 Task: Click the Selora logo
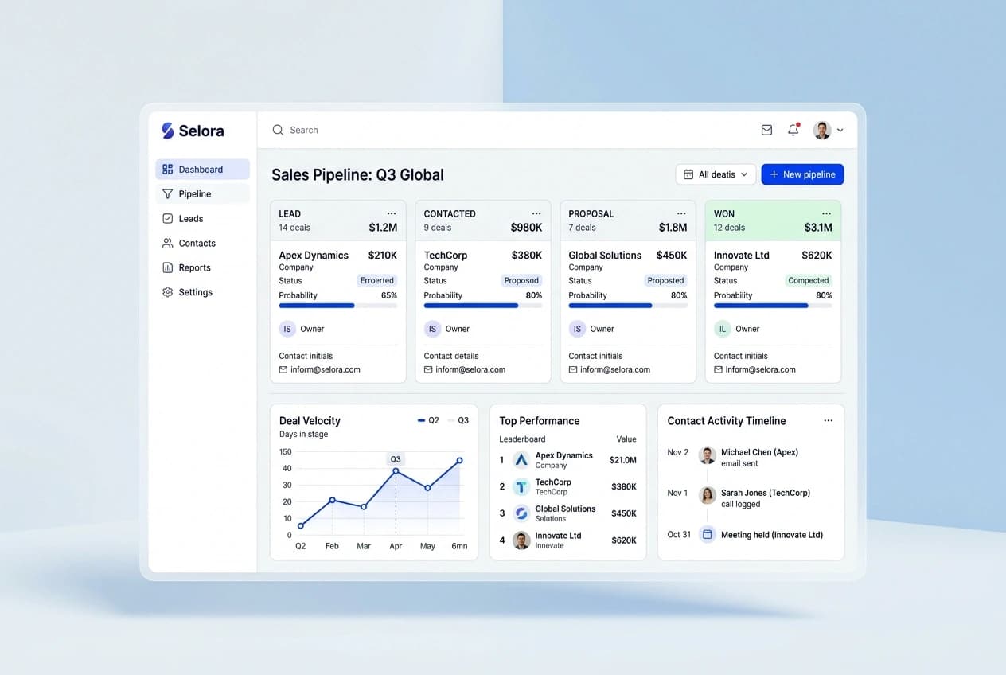[x=193, y=131]
